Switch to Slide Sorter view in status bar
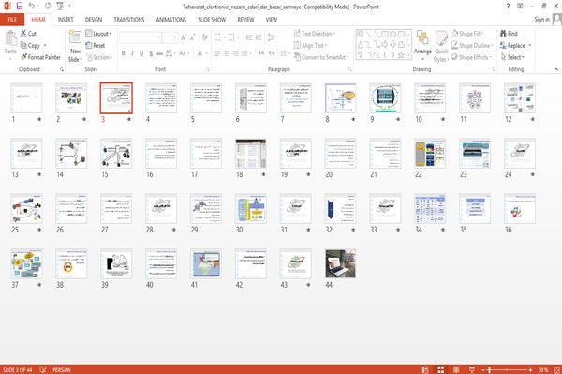 [x=441, y=369]
